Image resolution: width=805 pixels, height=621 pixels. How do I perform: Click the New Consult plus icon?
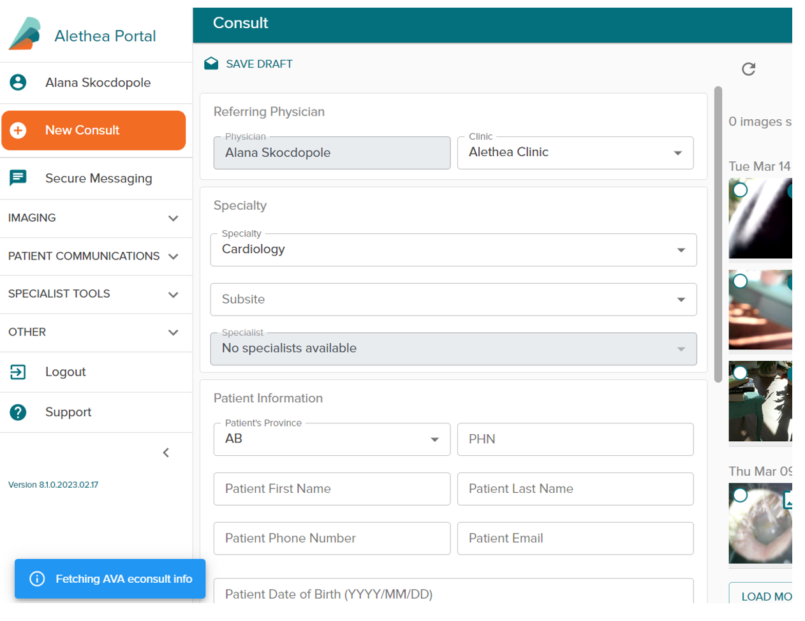click(18, 130)
